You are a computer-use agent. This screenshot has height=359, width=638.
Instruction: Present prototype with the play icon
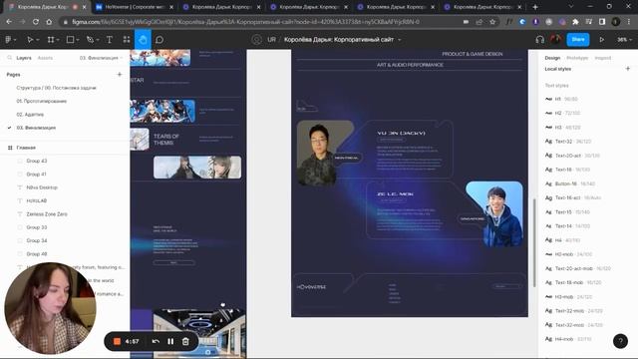pos(601,40)
